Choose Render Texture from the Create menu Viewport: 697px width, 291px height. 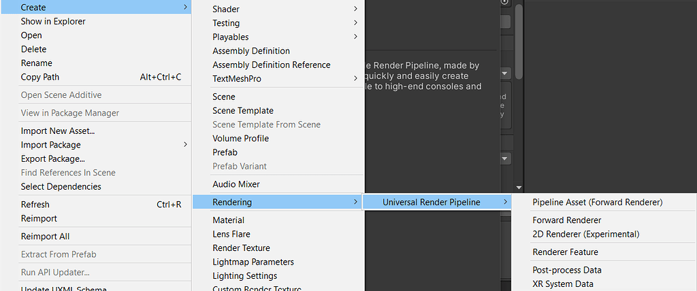241,248
